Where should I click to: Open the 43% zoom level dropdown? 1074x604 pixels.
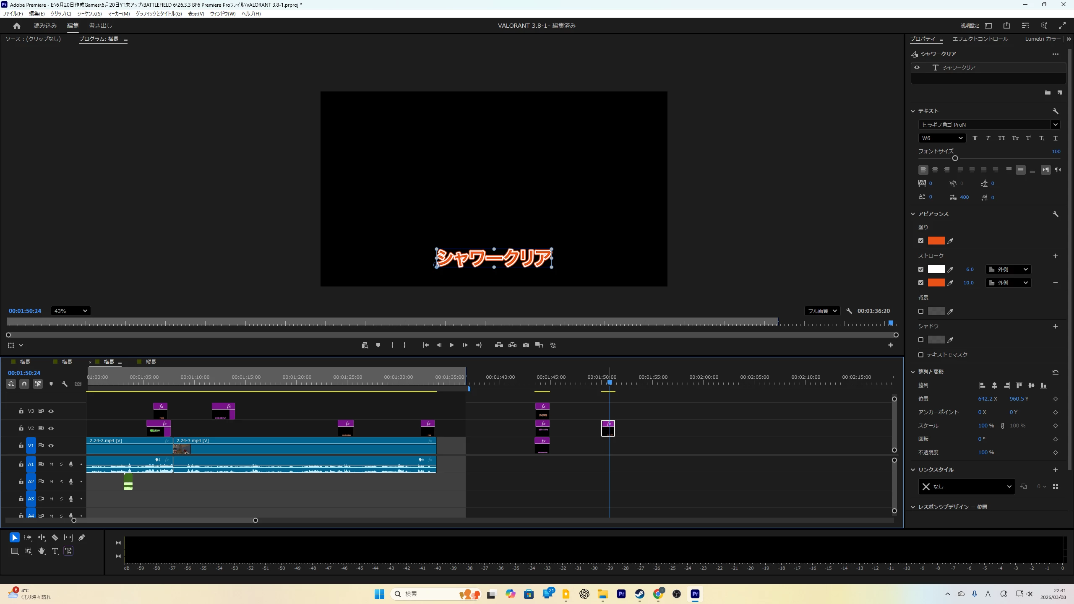[70, 311]
